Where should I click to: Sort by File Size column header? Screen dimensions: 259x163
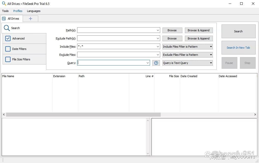pyautogui.click(x=167, y=76)
